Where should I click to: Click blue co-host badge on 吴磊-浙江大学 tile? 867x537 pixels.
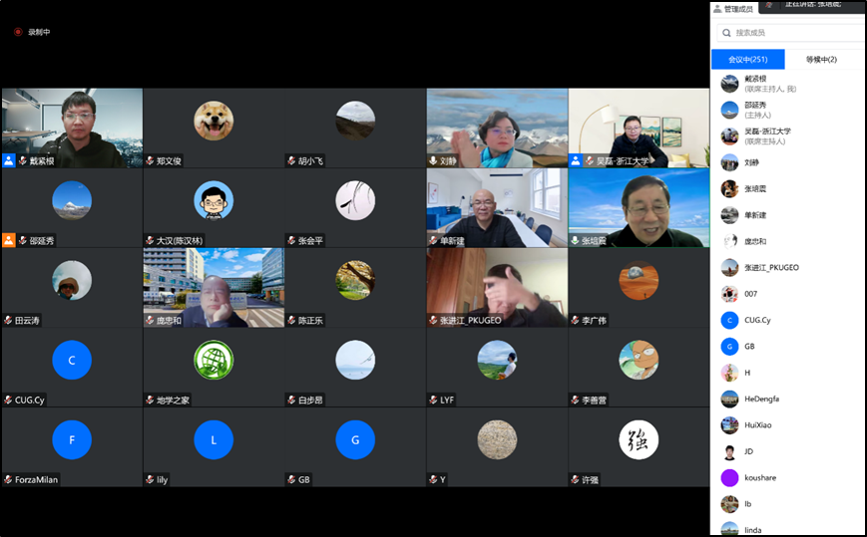click(x=576, y=160)
